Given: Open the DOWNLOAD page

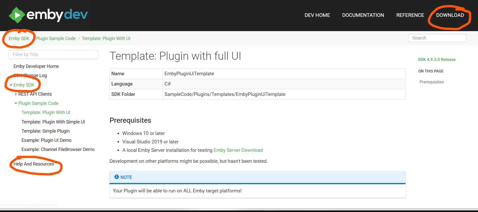Looking at the screenshot, I should click(x=450, y=15).
